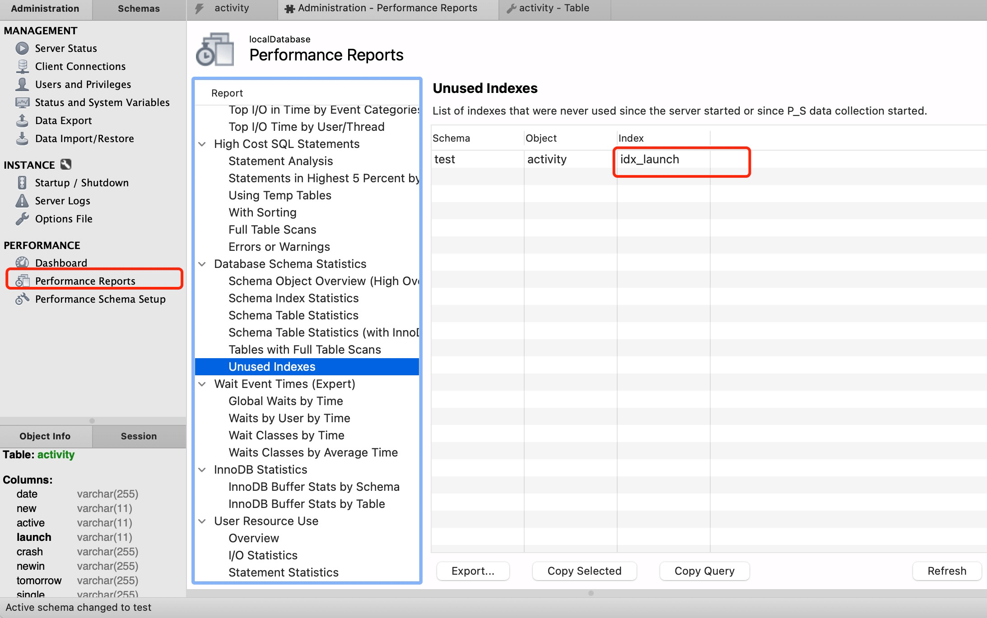Click the lightning icon on activity tab
This screenshot has width=987, height=618.
coord(199,9)
